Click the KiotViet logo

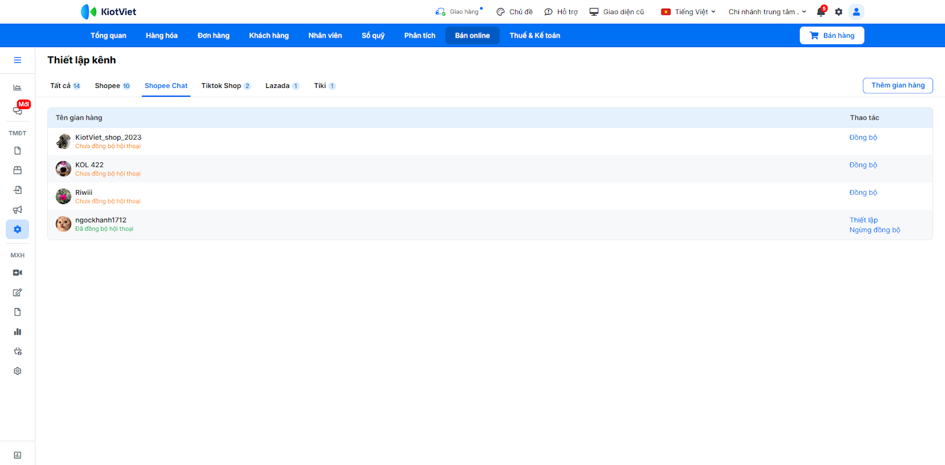click(x=108, y=12)
